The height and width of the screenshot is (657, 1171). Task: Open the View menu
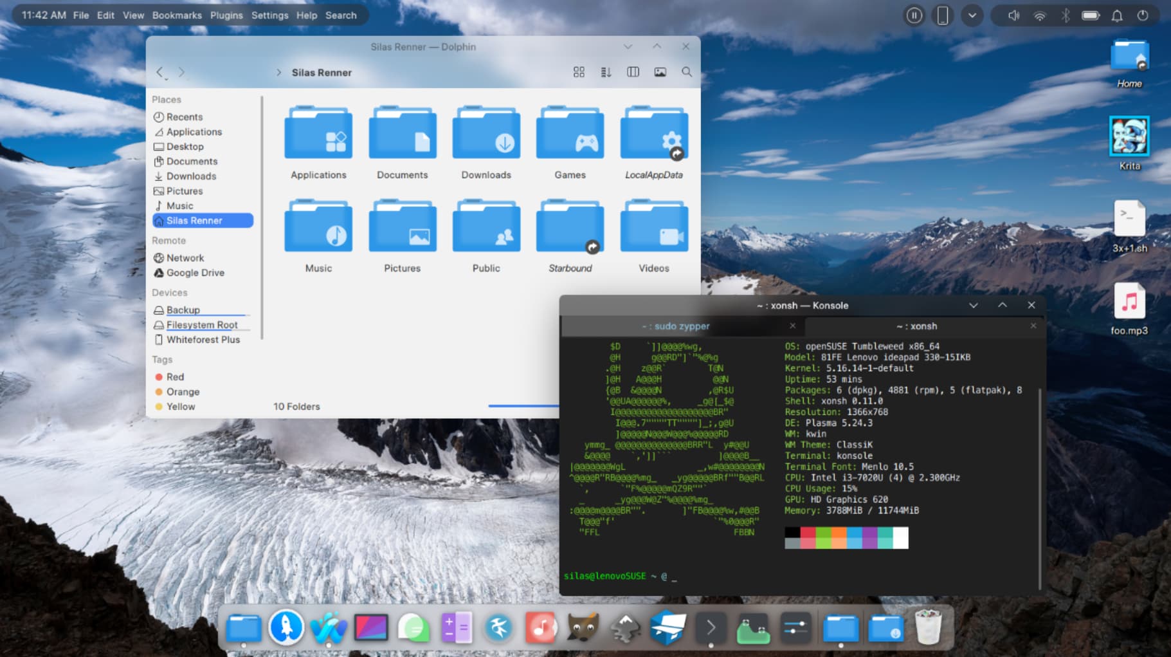tap(133, 15)
